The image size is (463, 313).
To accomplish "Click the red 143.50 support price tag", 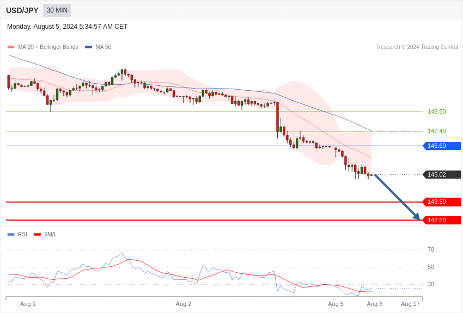I will point(442,202).
